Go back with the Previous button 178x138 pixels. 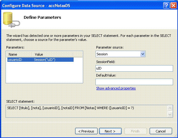click(x=86, y=131)
